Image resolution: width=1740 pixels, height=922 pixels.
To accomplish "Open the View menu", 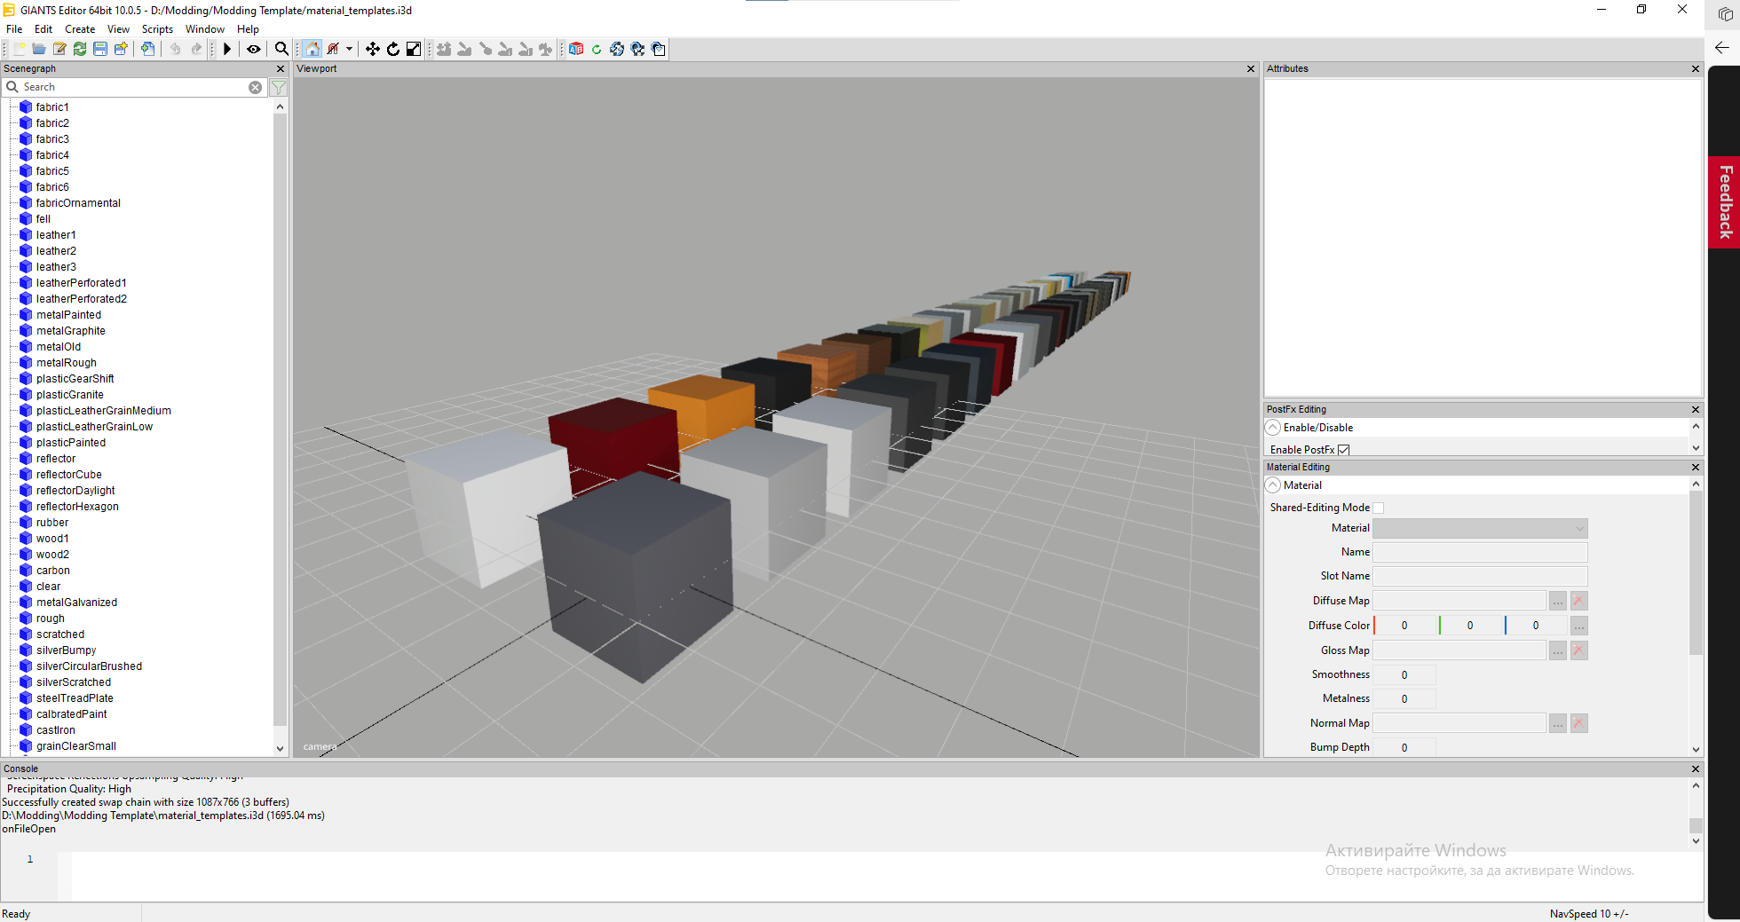I will (118, 29).
